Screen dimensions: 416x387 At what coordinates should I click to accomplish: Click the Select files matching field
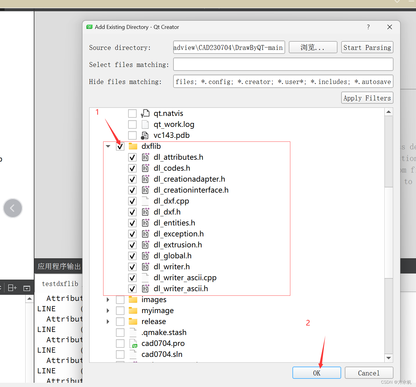(283, 64)
